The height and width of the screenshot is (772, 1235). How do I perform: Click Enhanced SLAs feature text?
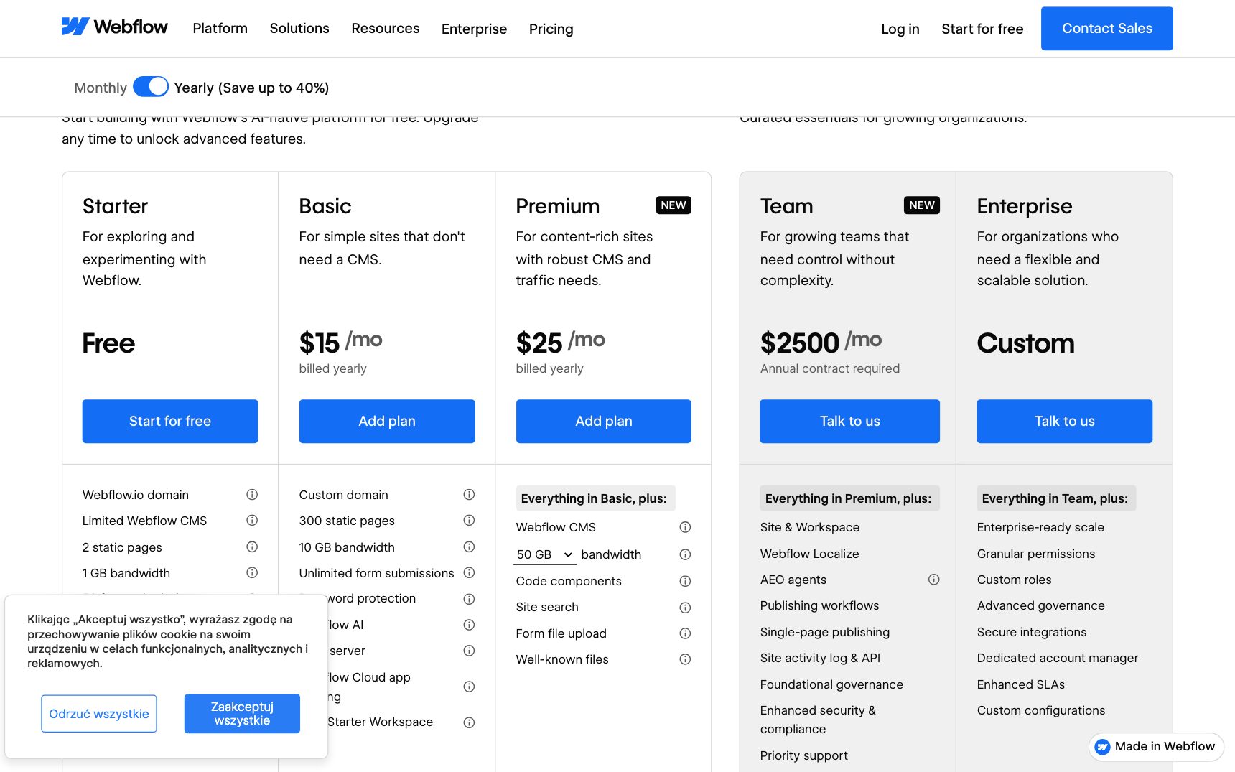[x=1021, y=684]
